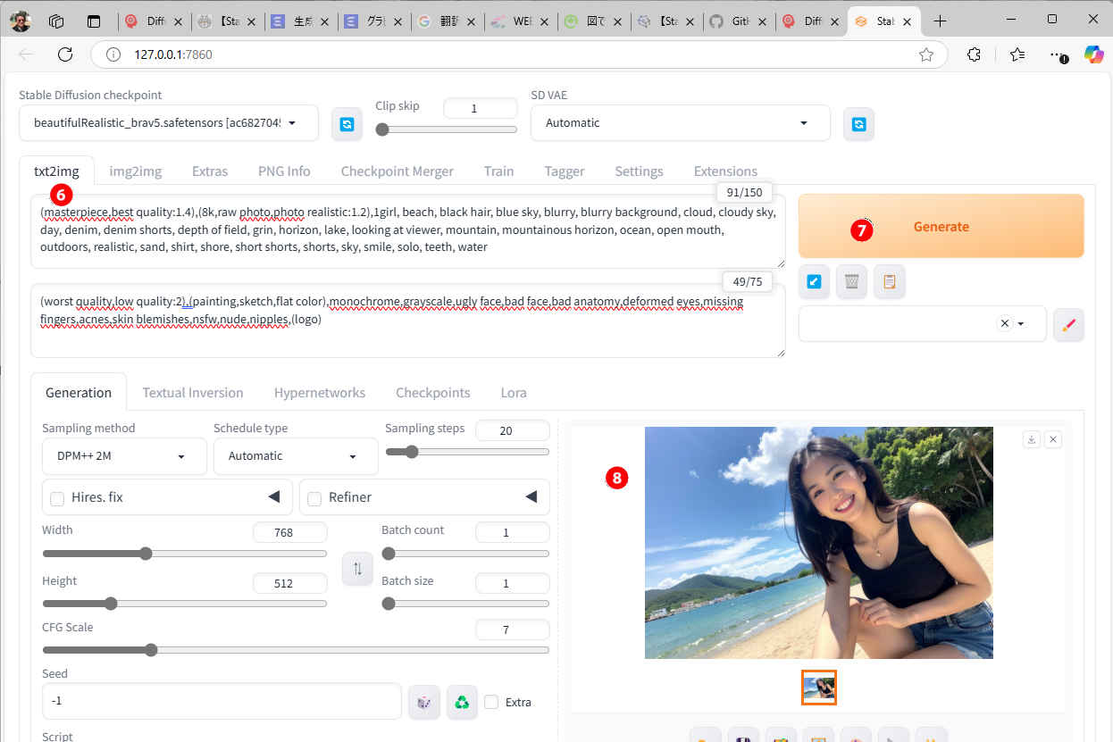Viewport: 1113px width, 742px height.
Task: Click the pencil edit styles icon
Action: point(1068,325)
